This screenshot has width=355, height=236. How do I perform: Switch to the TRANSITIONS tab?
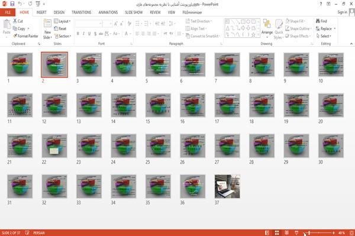click(x=82, y=12)
